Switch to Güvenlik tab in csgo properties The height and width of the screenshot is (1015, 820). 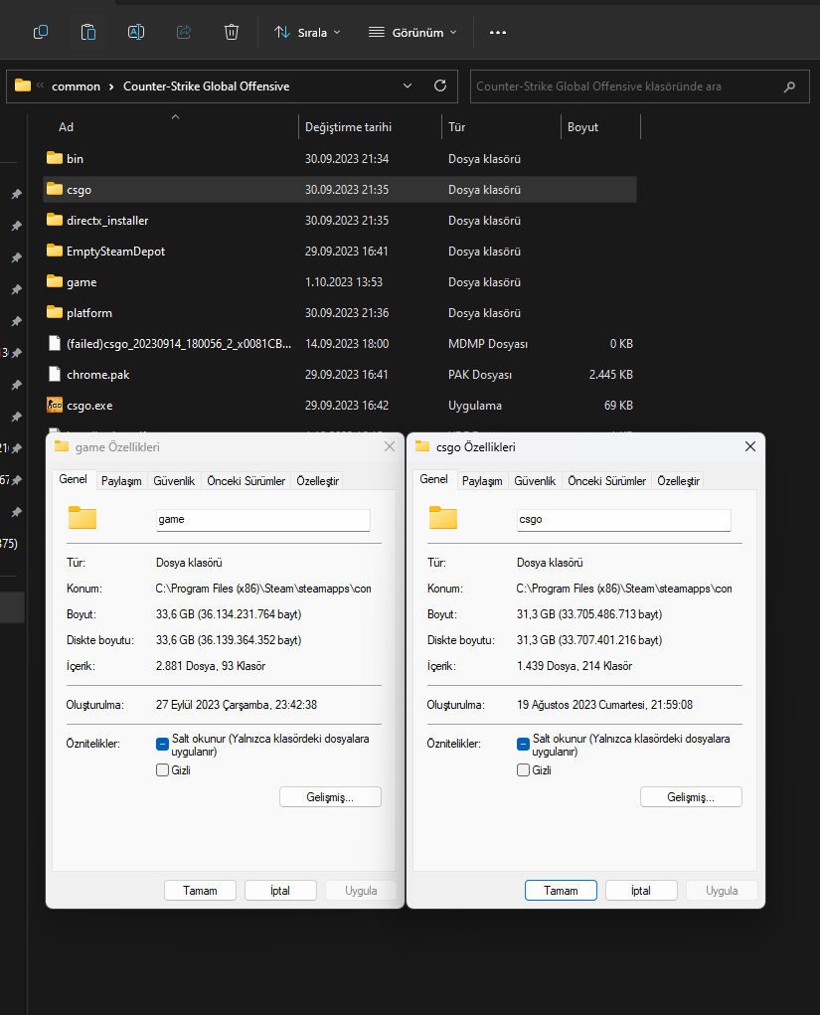click(535, 481)
